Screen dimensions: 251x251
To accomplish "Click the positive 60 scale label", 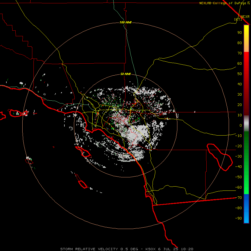I will coord(240,63).
